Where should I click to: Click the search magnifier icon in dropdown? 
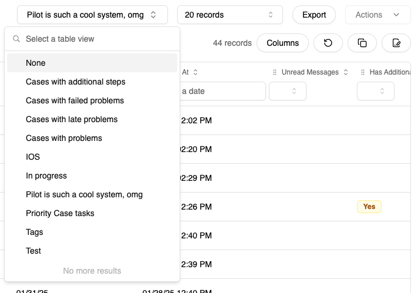(16, 39)
